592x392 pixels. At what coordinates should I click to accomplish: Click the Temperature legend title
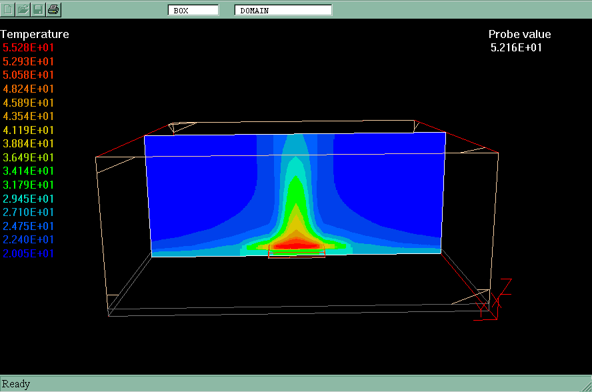coord(35,34)
